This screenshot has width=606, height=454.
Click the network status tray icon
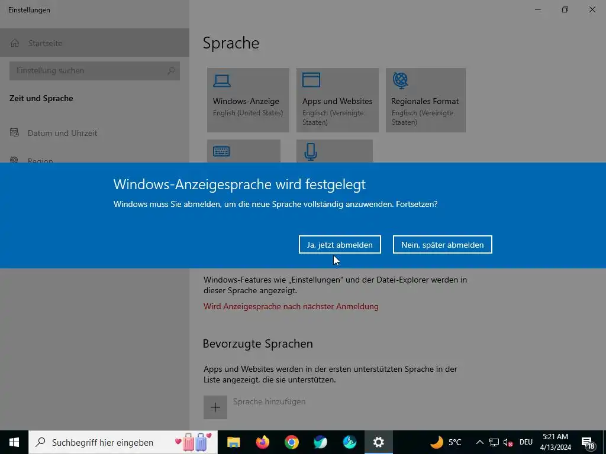(494, 442)
